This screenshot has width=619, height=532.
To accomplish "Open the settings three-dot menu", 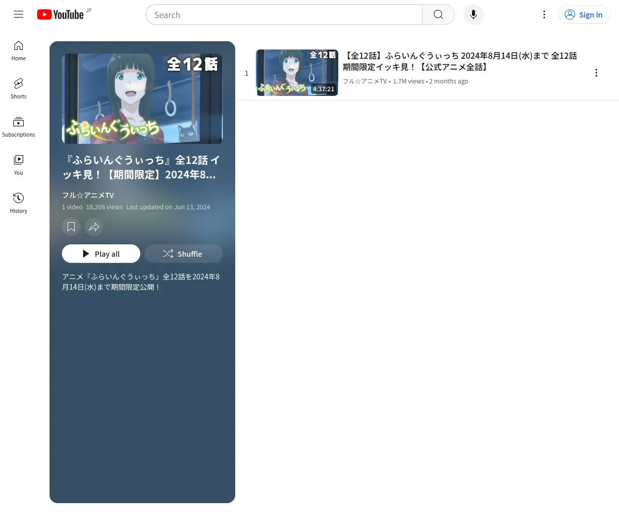I will (x=544, y=14).
